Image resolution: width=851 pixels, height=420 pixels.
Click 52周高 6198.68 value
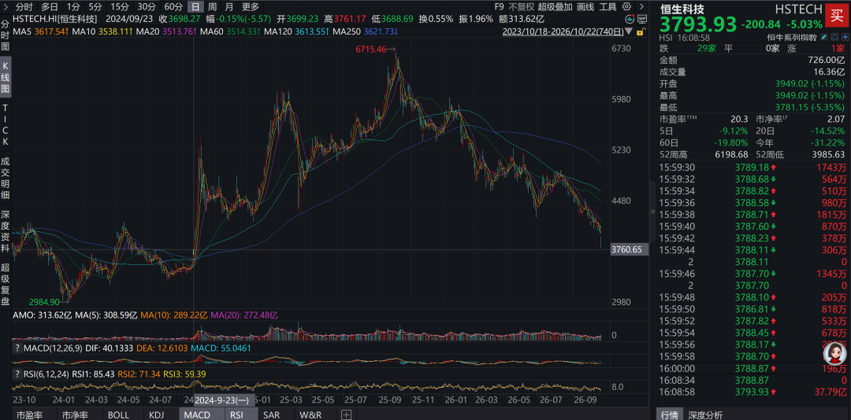tap(731, 154)
